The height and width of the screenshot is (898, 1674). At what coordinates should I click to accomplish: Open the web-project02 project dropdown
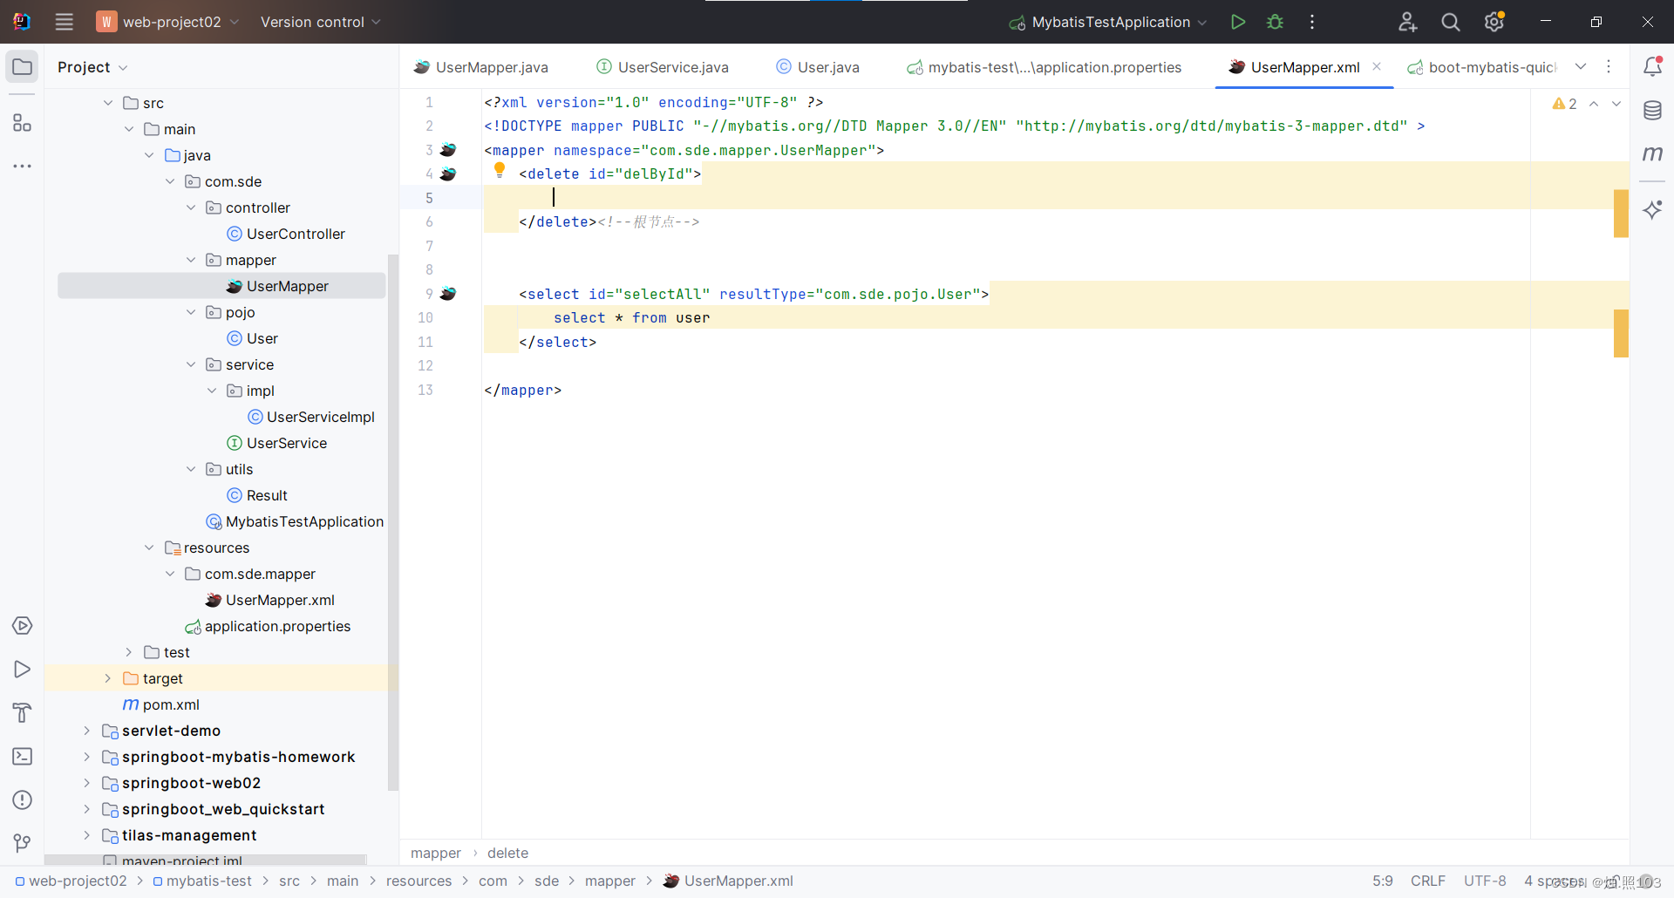(x=168, y=22)
